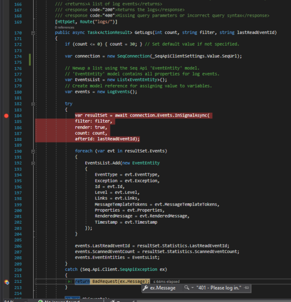Open the magnifier text visualizer for ex.Message
291x302 pixels.
(187, 288)
